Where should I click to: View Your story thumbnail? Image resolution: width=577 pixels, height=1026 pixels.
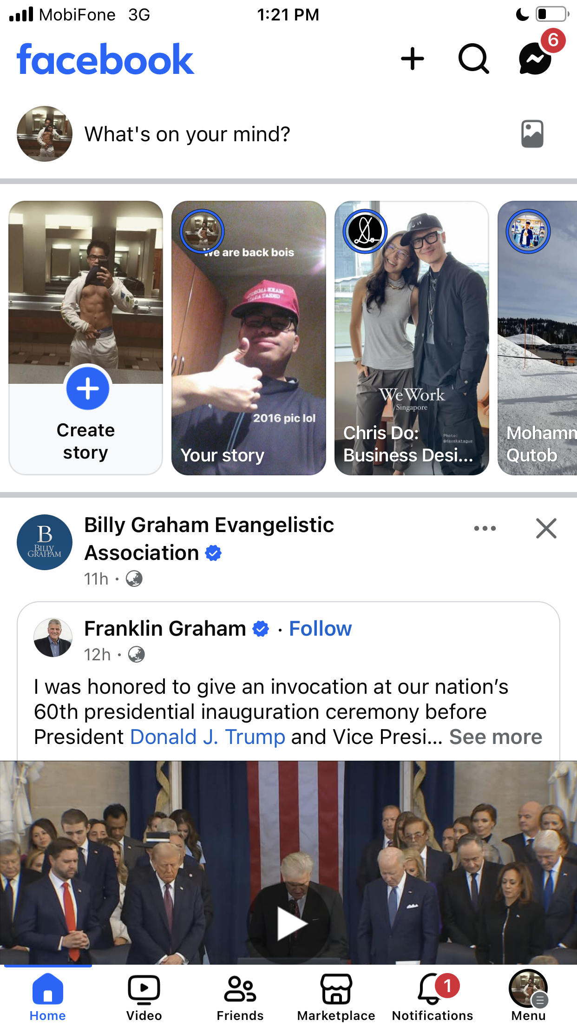tap(249, 338)
